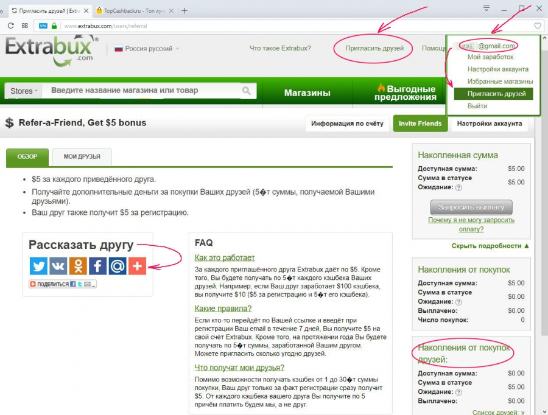This screenshot has width=548, height=415.
Task: Bookmark the page with the heart icon
Action: [x=538, y=26]
